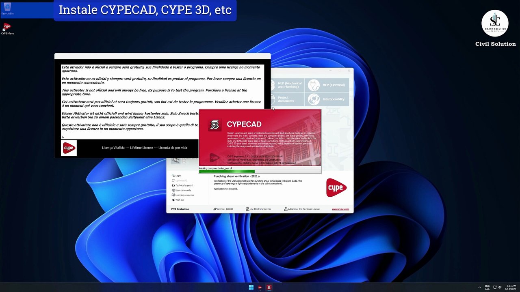520x292 pixels.
Task: Open the network tray icon
Action: tap(495, 288)
